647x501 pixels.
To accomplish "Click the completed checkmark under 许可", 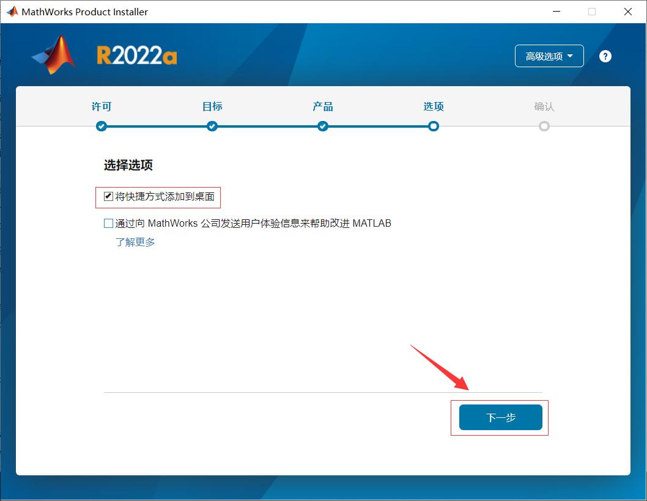I will point(102,126).
